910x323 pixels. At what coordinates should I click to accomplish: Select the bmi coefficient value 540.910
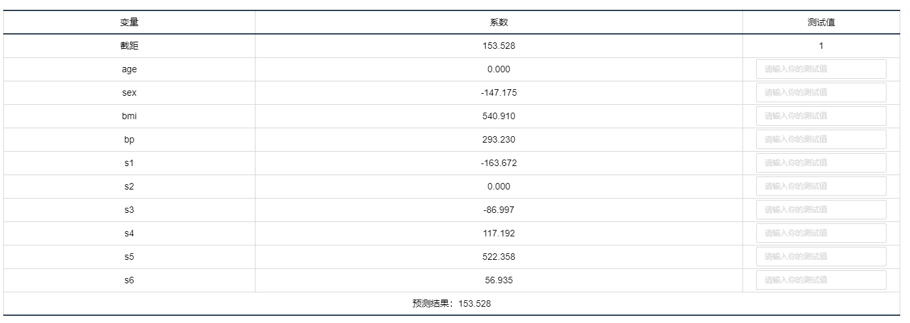click(x=499, y=116)
